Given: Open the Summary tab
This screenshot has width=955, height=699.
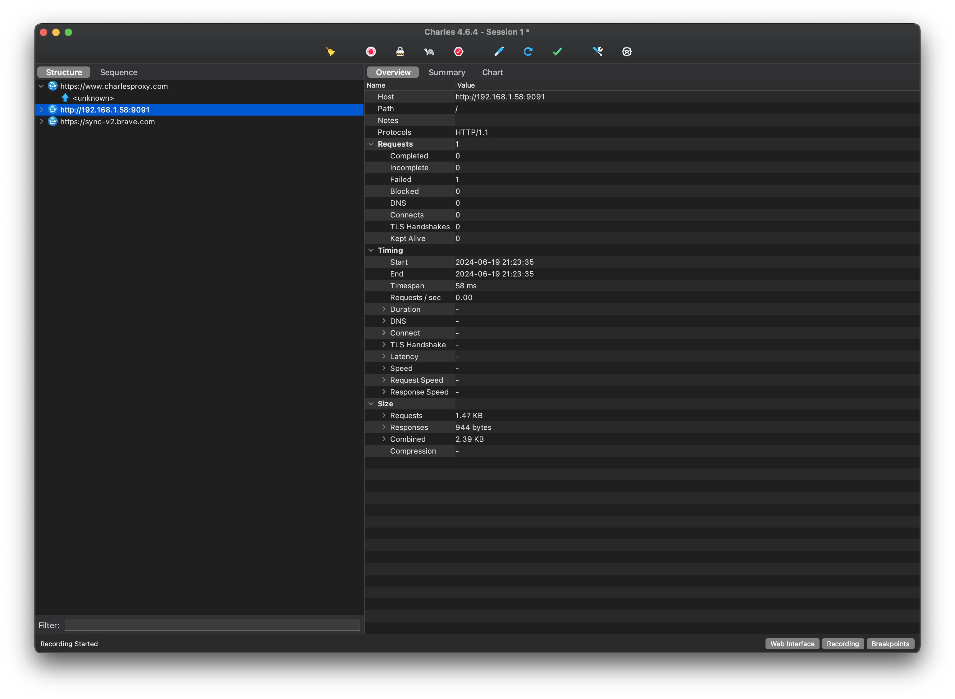Looking at the screenshot, I should click(x=446, y=72).
